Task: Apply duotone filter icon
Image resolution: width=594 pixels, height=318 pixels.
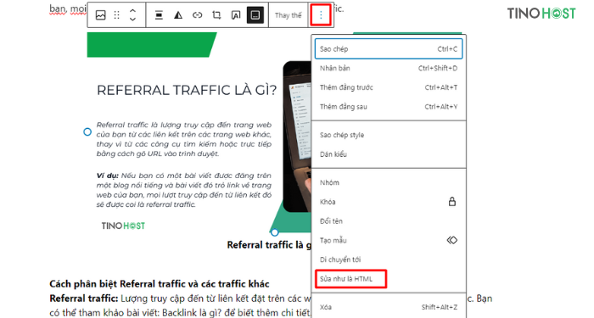Action: pyautogui.click(x=178, y=15)
